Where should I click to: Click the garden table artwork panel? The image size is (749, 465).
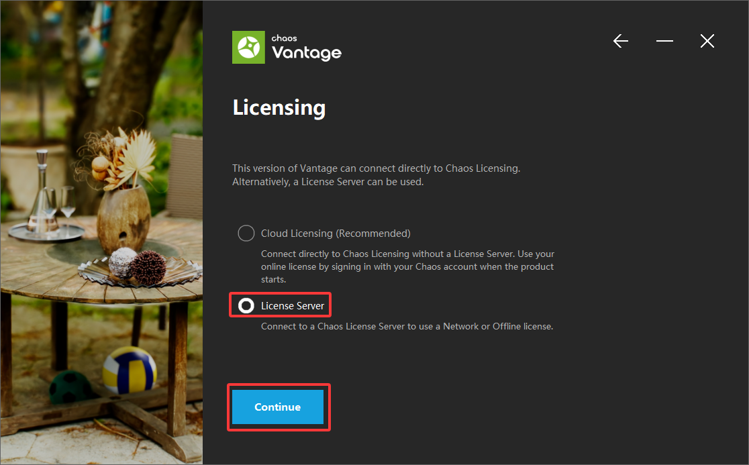[x=101, y=232]
